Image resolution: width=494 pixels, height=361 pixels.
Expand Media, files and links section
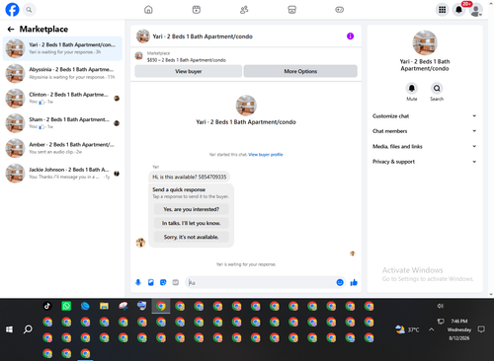(x=425, y=146)
